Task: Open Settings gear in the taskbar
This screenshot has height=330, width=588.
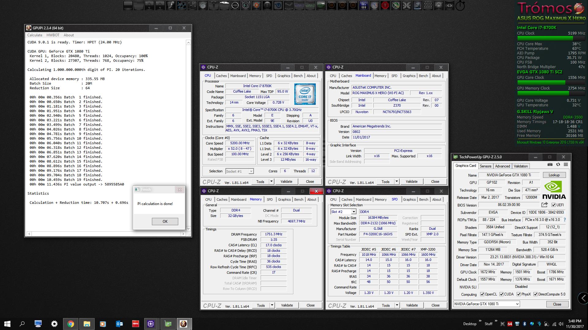Action: point(54,324)
